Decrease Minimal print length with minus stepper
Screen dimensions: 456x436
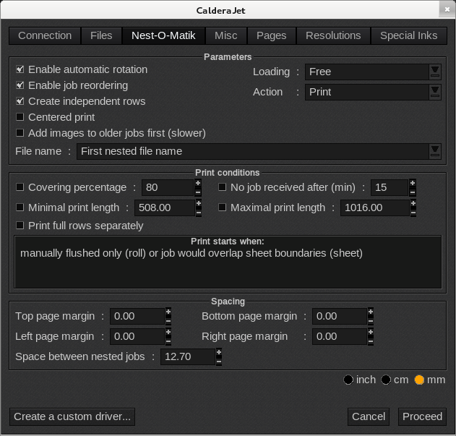(198, 212)
